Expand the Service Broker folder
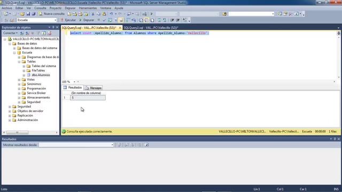The height and width of the screenshot is (192, 342). (x=19, y=93)
